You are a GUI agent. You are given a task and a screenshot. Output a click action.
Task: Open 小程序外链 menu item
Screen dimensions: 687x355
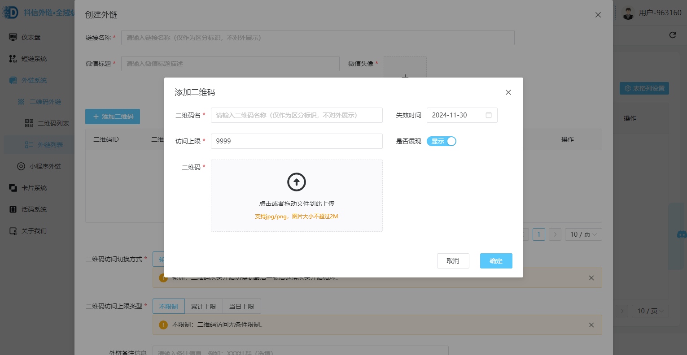(x=45, y=166)
